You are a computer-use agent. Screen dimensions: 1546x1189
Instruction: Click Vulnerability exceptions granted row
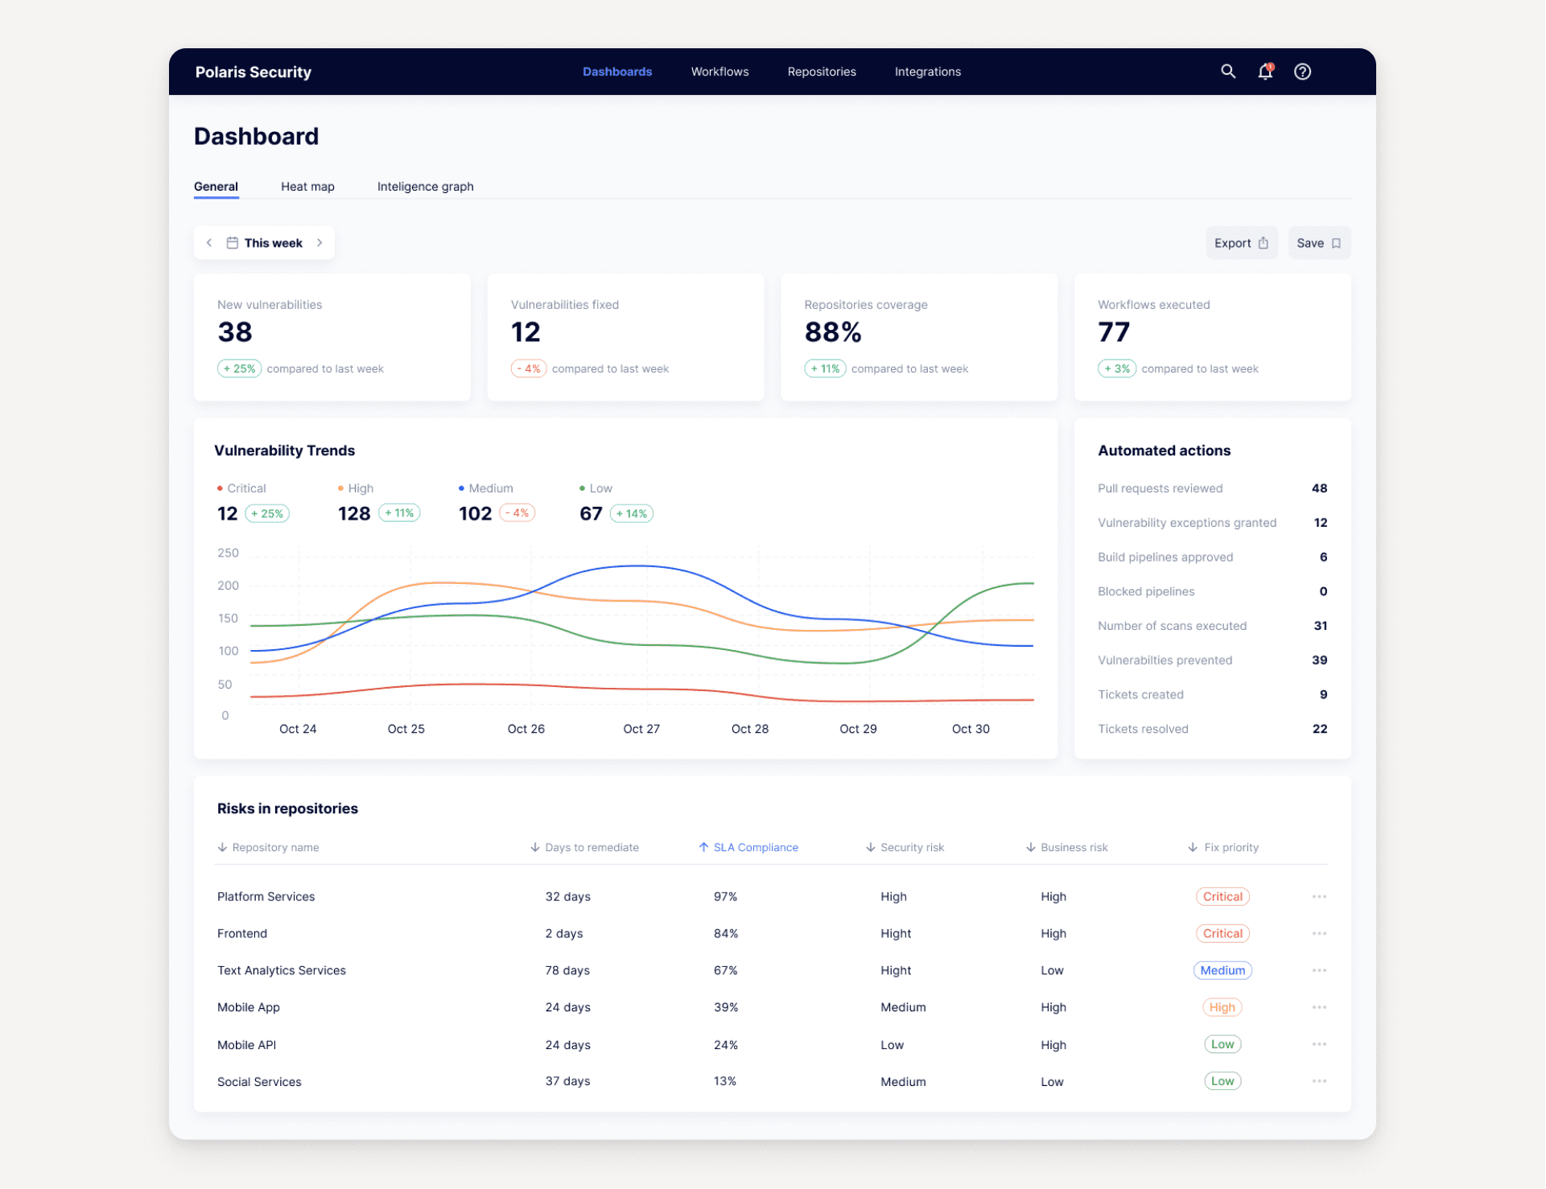click(x=1212, y=523)
